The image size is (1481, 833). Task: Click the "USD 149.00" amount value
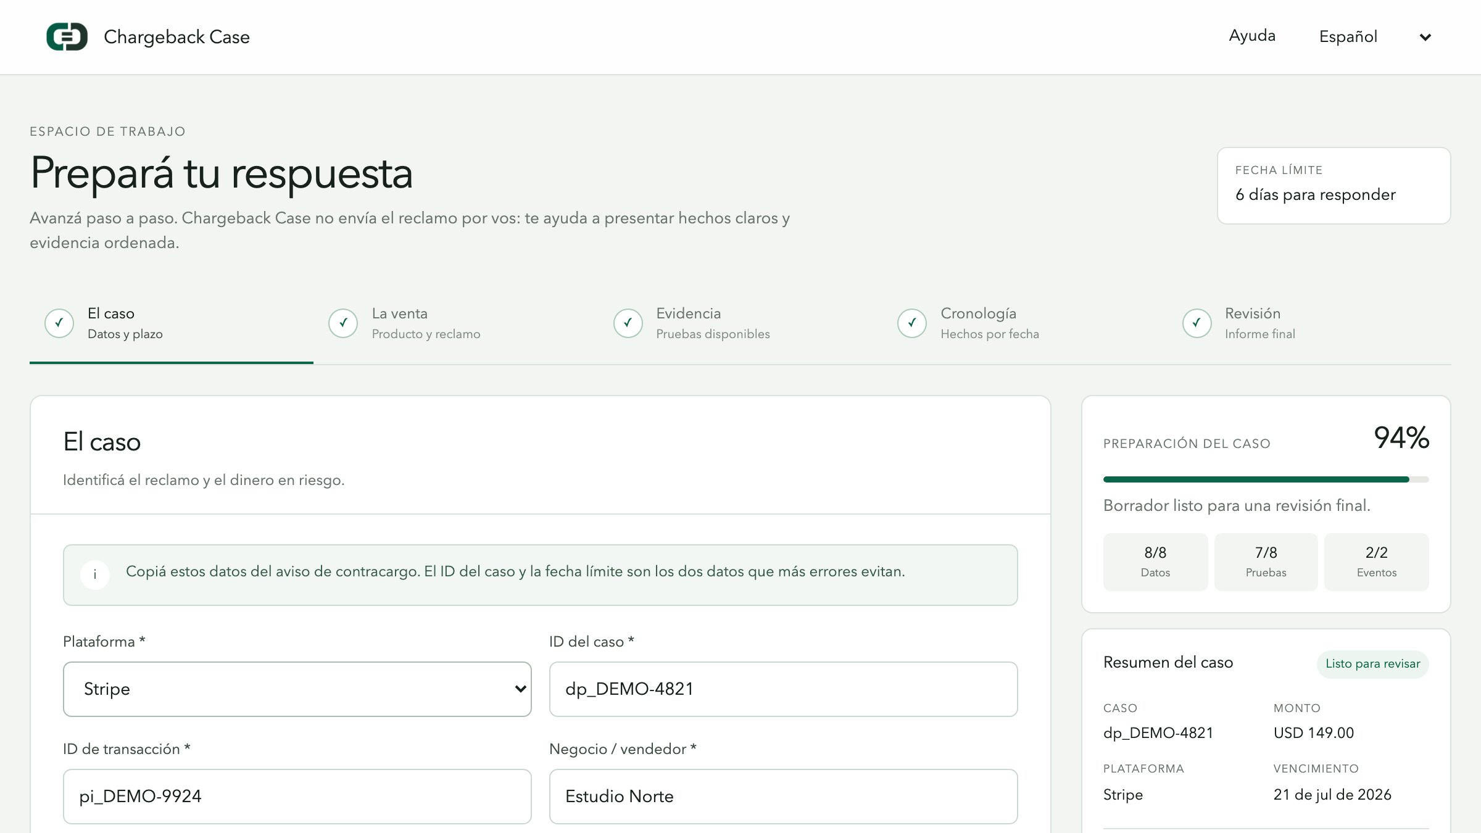pos(1314,733)
